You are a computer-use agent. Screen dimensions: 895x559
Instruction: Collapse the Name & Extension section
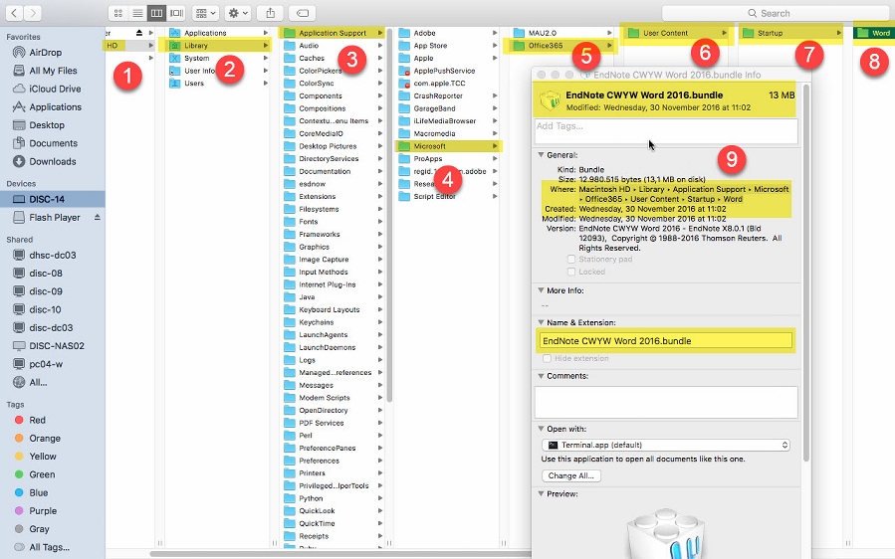(541, 322)
